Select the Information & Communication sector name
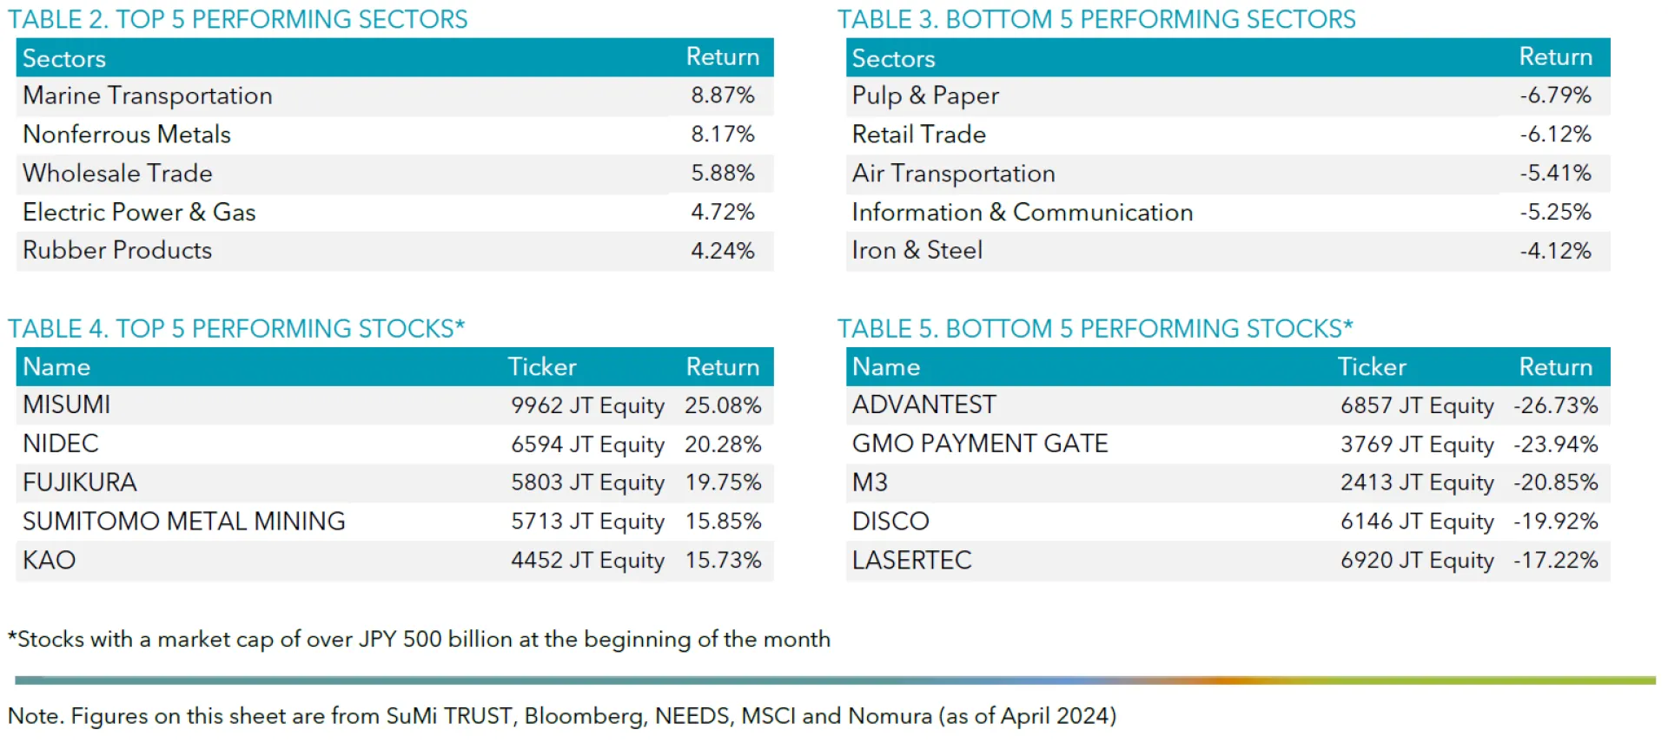The image size is (1668, 756). 1023,212
